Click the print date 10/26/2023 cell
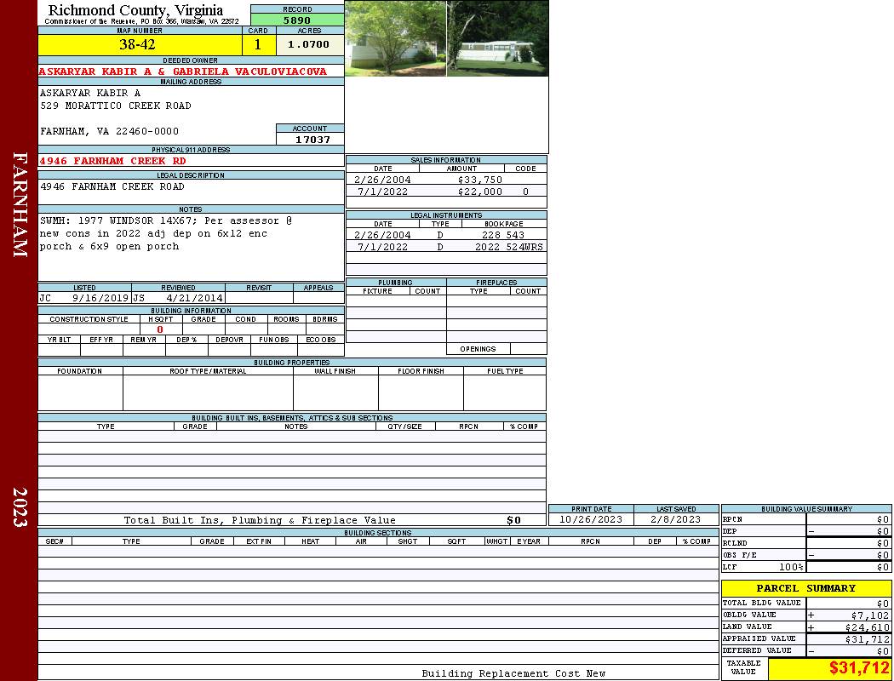The image size is (894, 681). 590,519
